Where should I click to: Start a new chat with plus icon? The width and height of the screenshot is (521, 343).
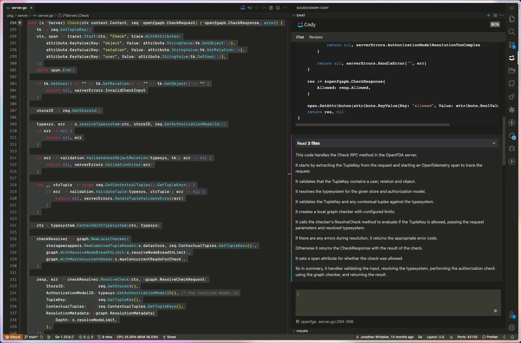[488, 15]
